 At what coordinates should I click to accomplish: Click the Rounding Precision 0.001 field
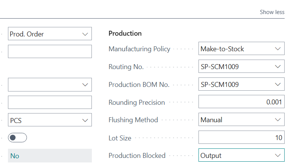click(241, 102)
